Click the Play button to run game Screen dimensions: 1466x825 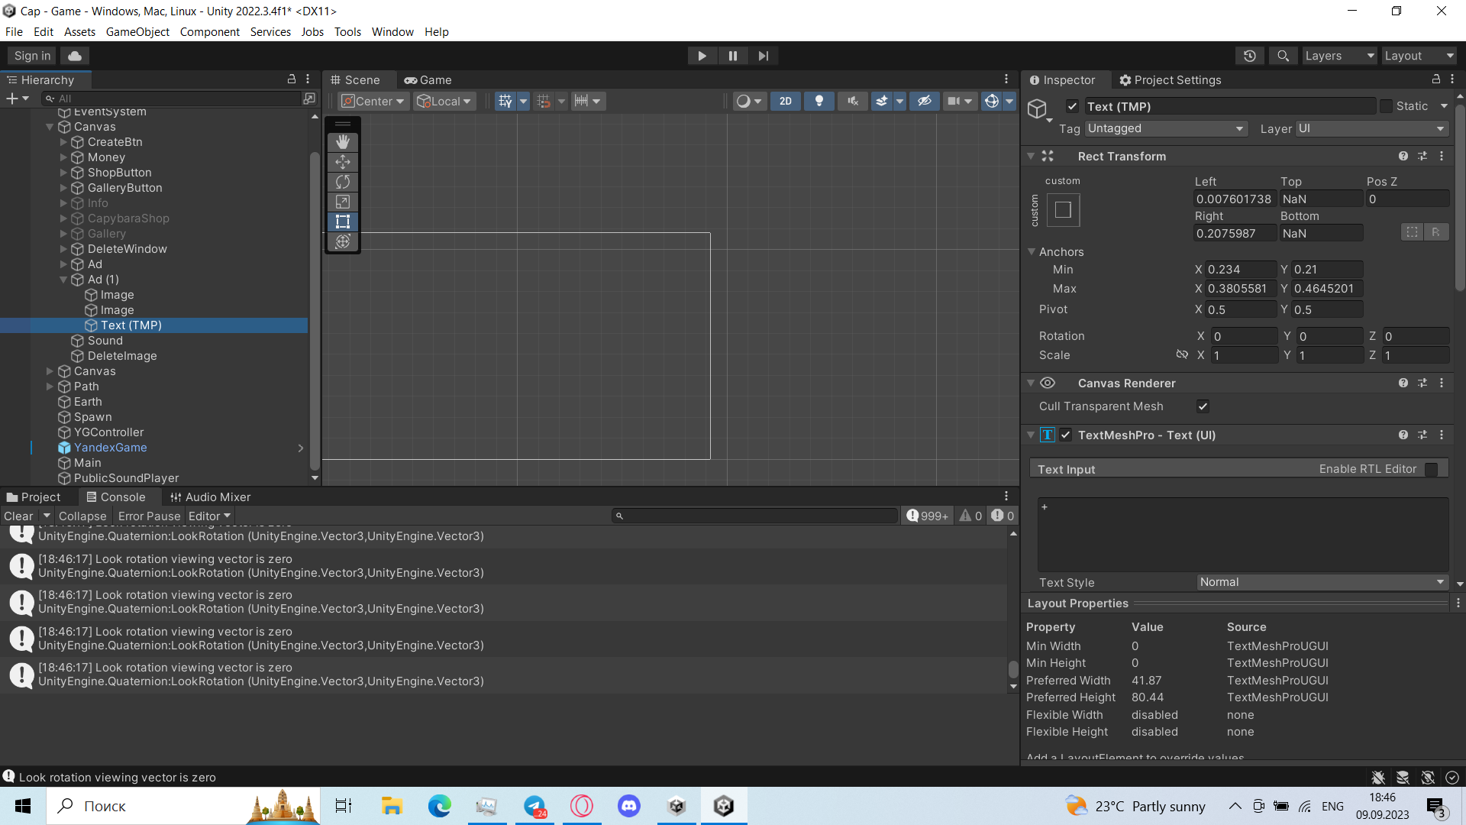coord(702,56)
